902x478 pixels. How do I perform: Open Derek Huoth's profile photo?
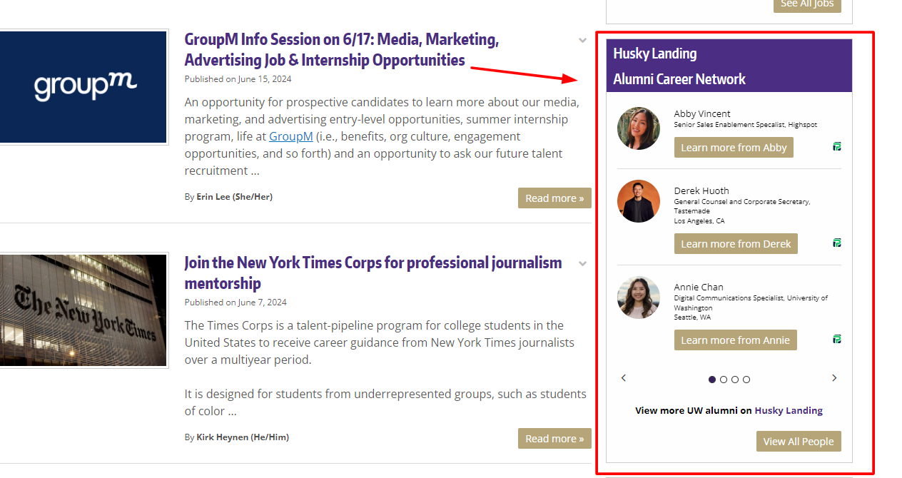tap(639, 201)
